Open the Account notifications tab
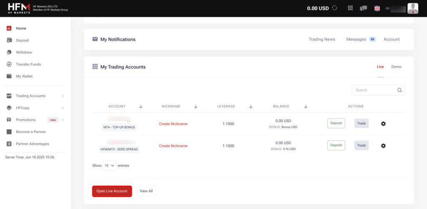The width and height of the screenshot is (427, 209). point(392,40)
